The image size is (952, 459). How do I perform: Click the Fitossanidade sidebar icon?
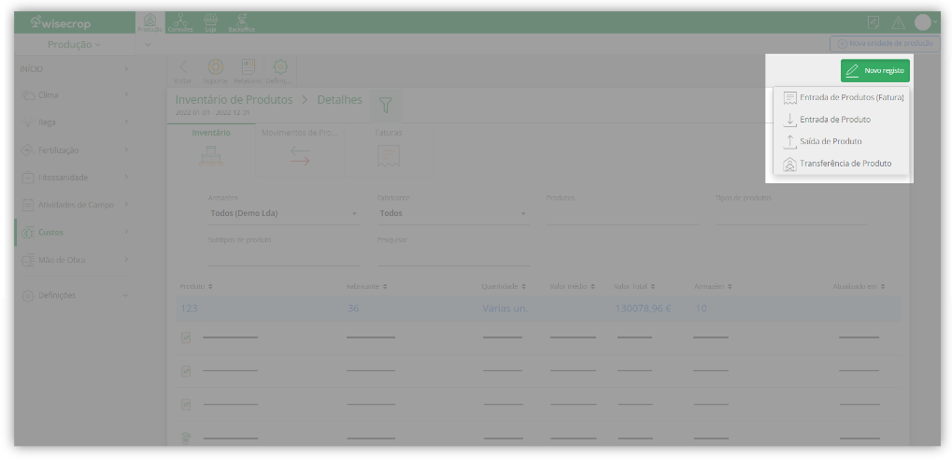tap(28, 178)
